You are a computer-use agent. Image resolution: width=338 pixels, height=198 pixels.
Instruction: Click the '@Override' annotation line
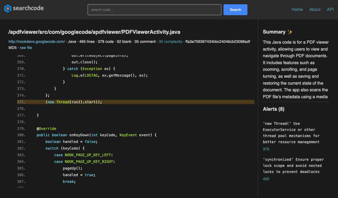[x=47, y=129]
